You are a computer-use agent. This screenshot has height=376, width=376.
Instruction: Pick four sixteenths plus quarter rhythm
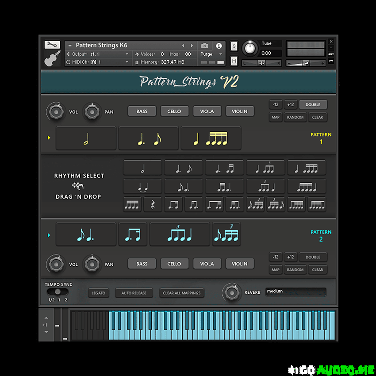coord(307,186)
